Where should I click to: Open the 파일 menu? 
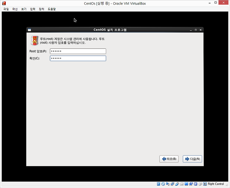(6, 9)
